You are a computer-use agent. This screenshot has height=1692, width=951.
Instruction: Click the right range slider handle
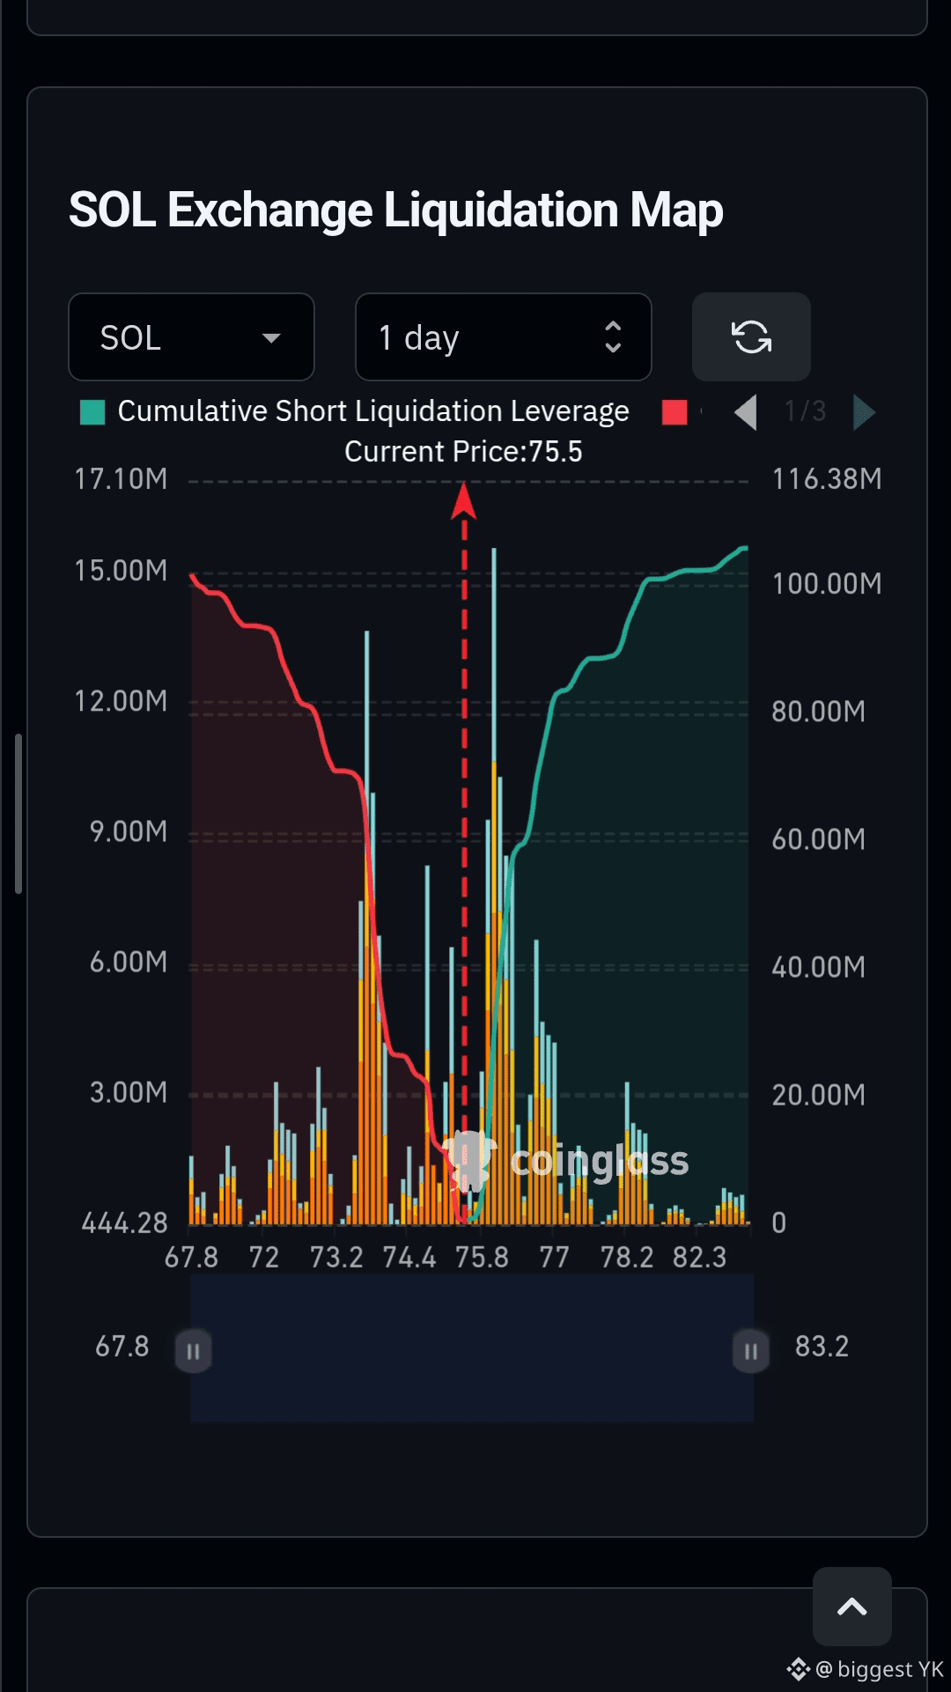point(751,1350)
